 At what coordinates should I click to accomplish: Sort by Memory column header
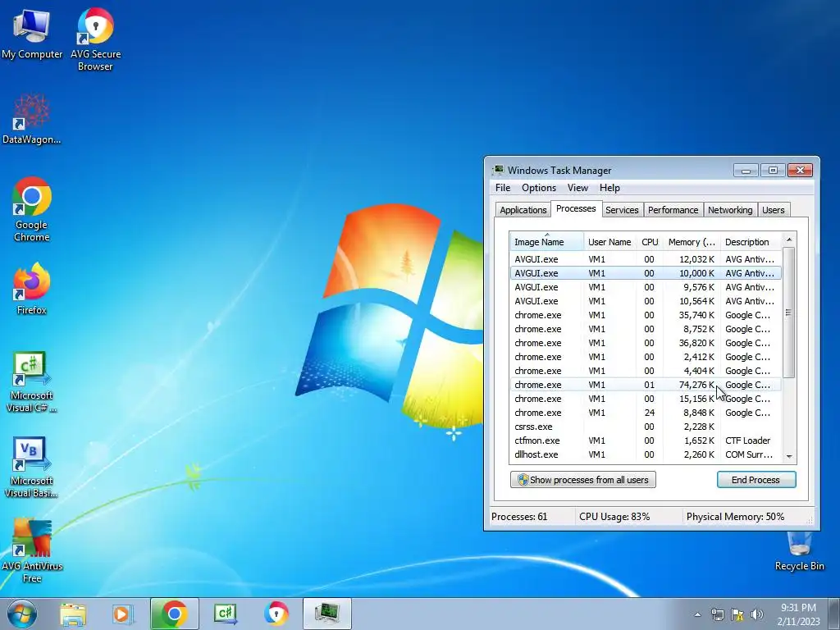[692, 242]
